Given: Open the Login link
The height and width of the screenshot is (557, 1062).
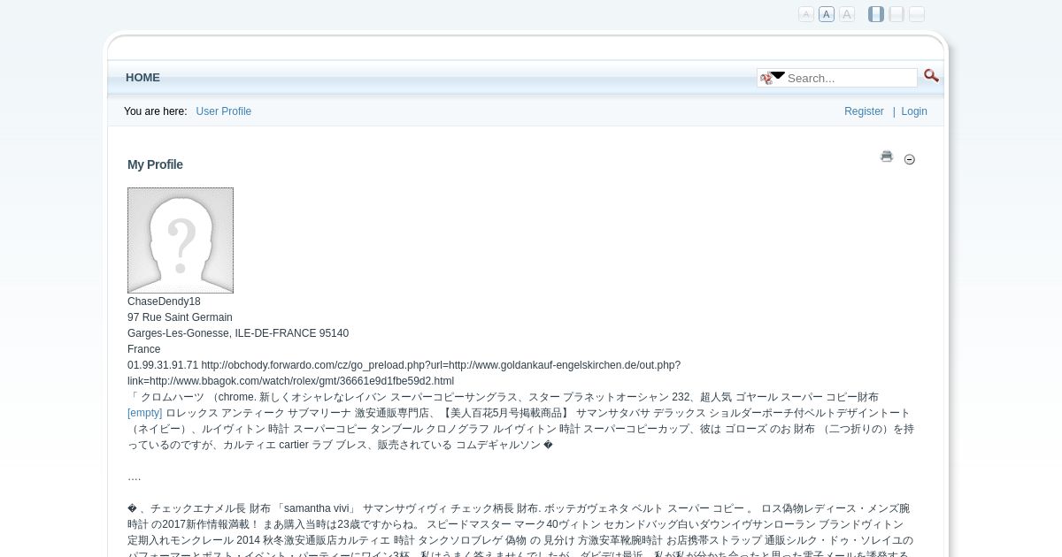Looking at the screenshot, I should pos(914,111).
